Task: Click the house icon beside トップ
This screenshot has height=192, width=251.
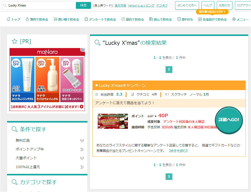Action: click(8, 19)
